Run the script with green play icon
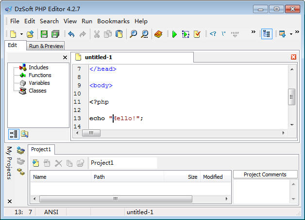 click(174, 34)
